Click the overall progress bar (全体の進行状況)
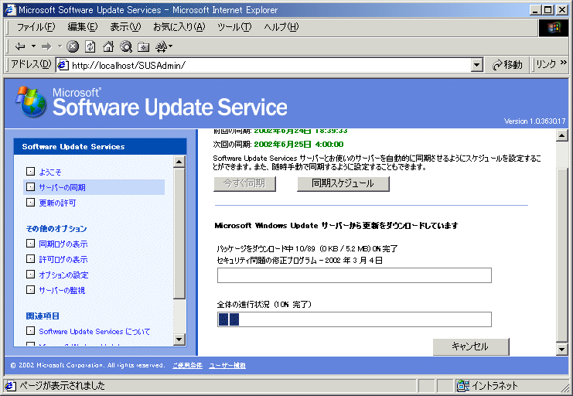 pyautogui.click(x=354, y=319)
